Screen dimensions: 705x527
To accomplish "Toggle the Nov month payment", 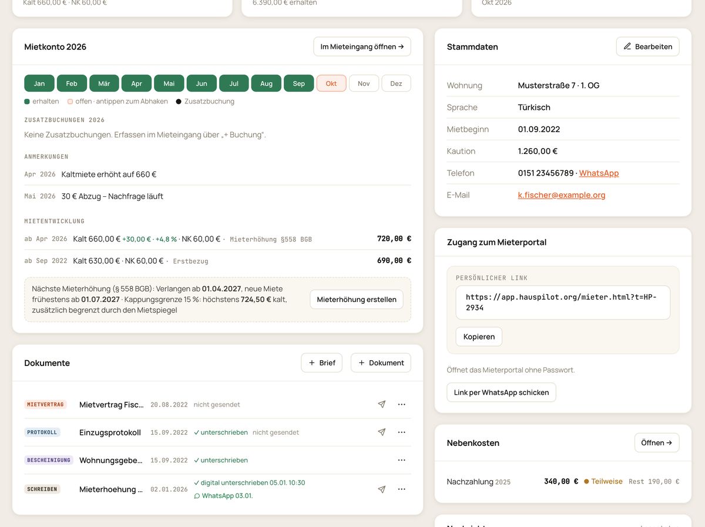I will (364, 83).
